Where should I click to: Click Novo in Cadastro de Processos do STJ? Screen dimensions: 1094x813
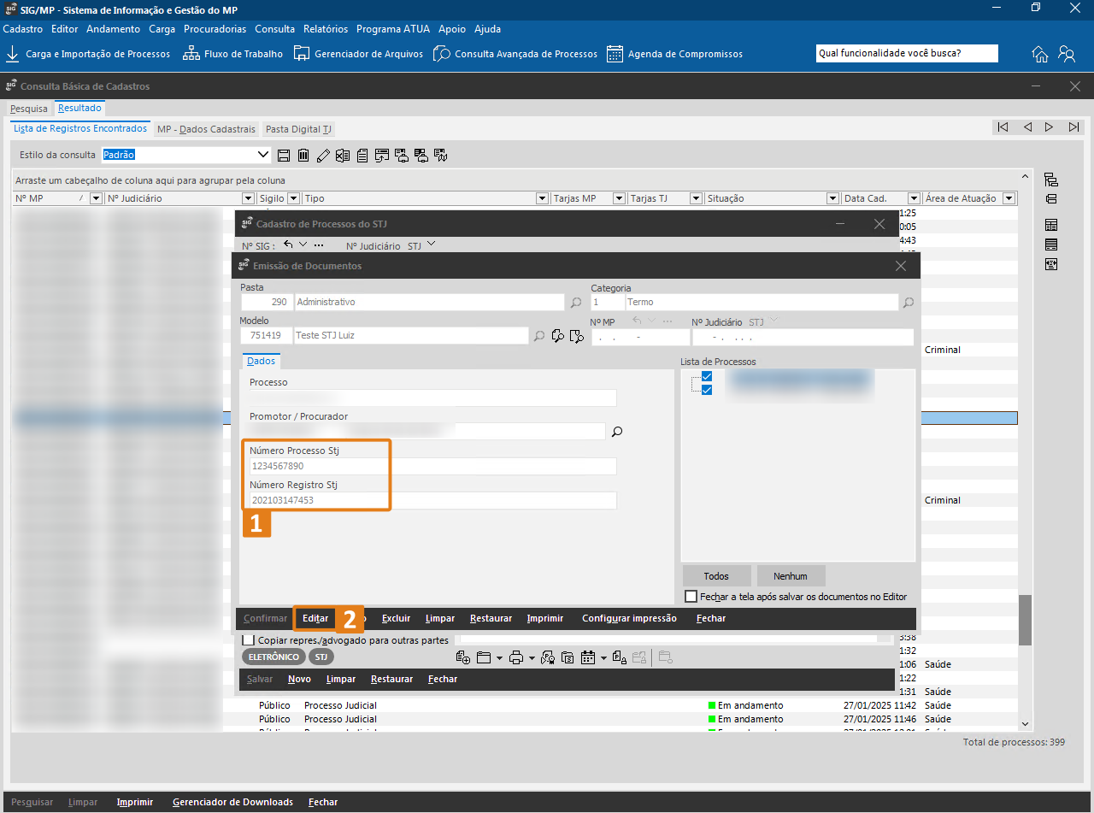[x=299, y=679]
